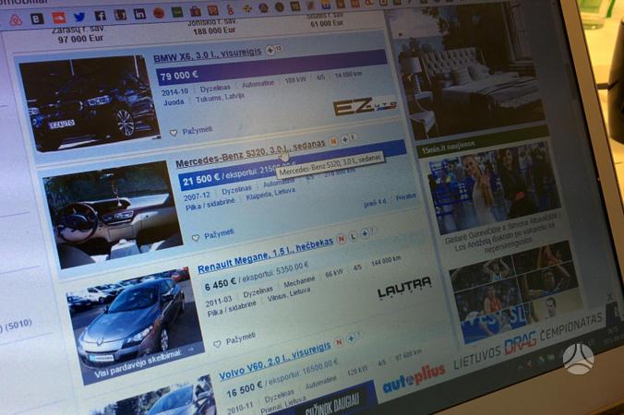Open the Renault Megane, 1.5 l., hečbekas listing
This screenshot has width=624, height=415.
(265, 256)
